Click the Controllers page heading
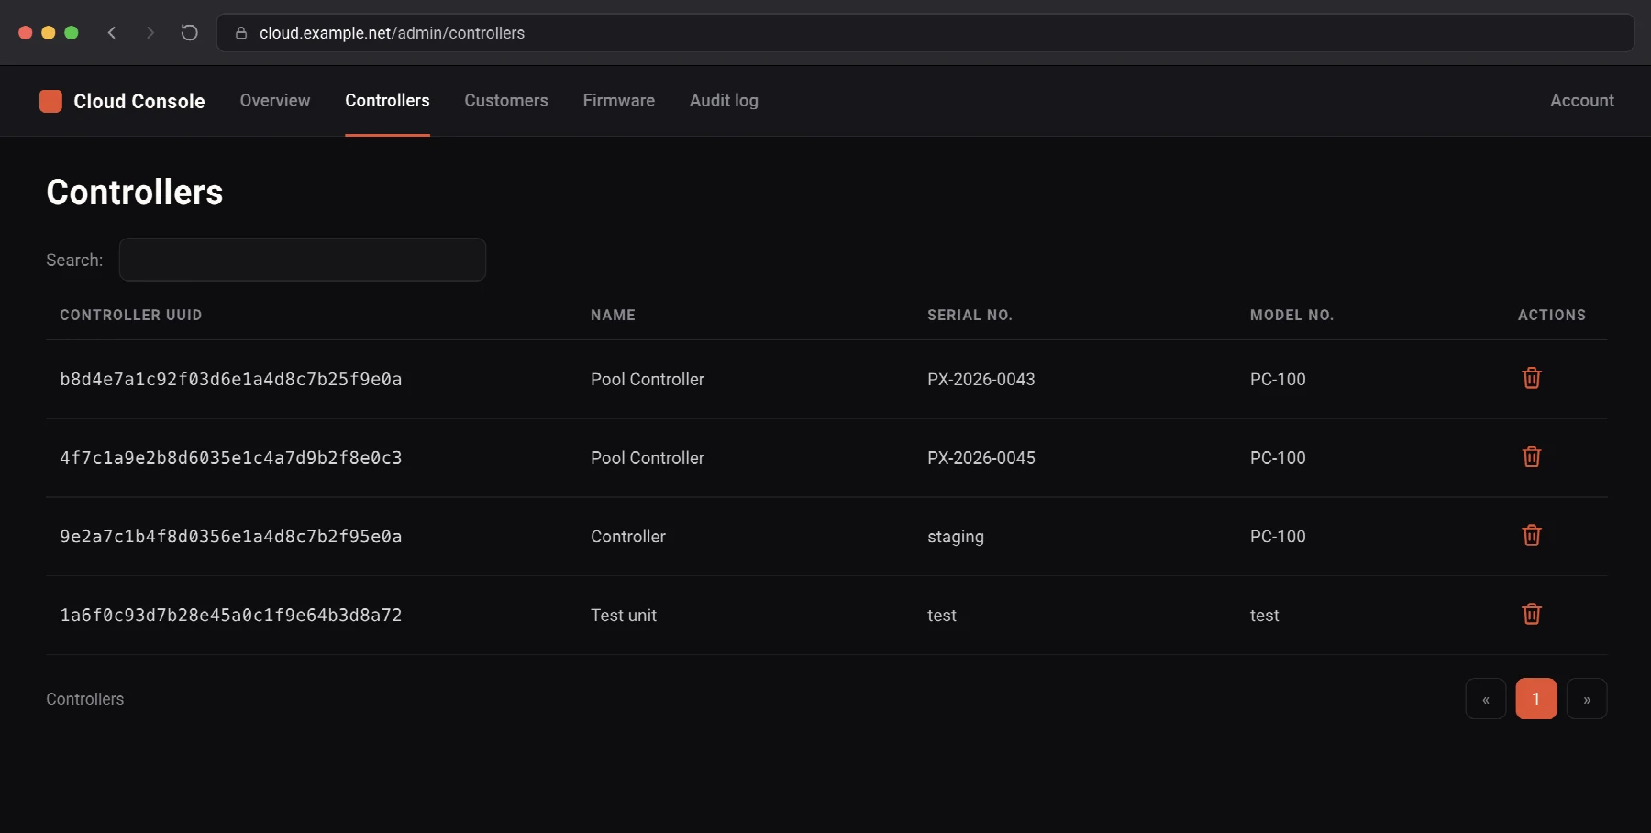 pos(135,192)
